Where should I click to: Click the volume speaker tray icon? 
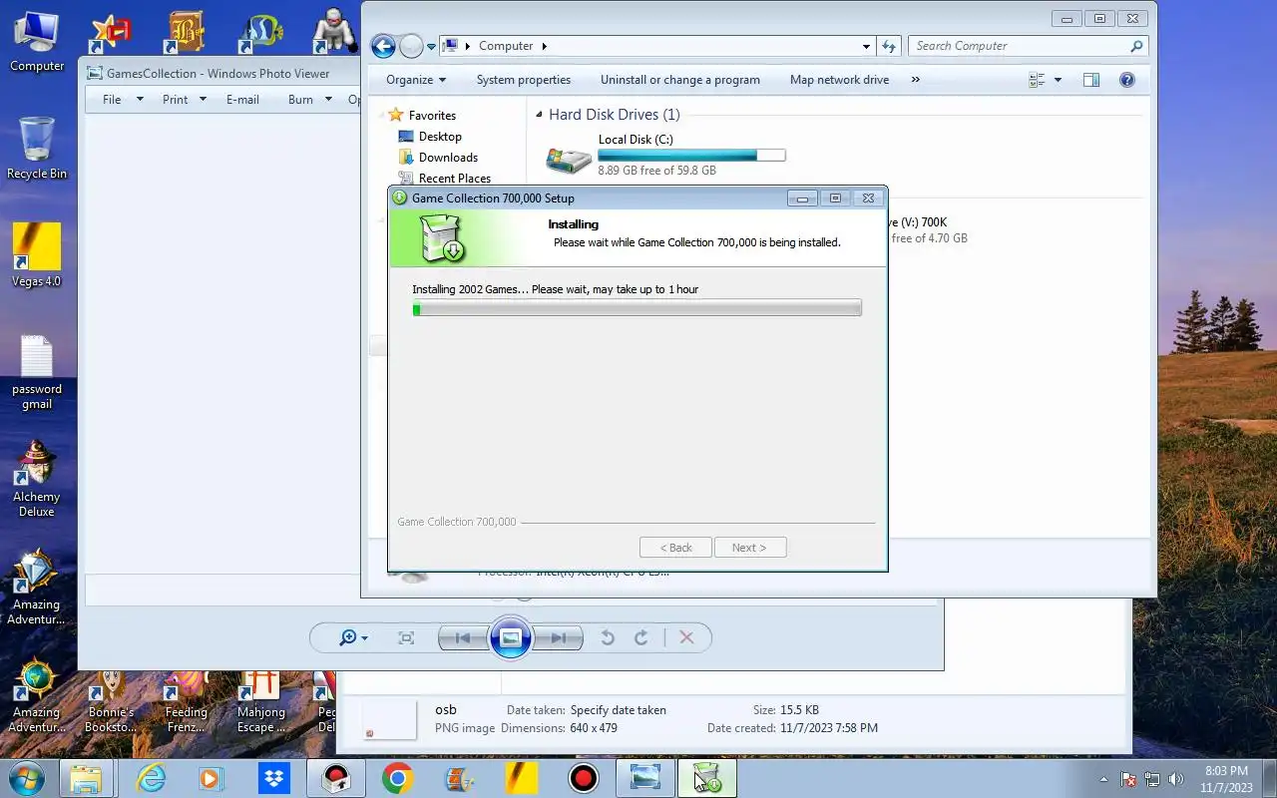click(x=1175, y=779)
